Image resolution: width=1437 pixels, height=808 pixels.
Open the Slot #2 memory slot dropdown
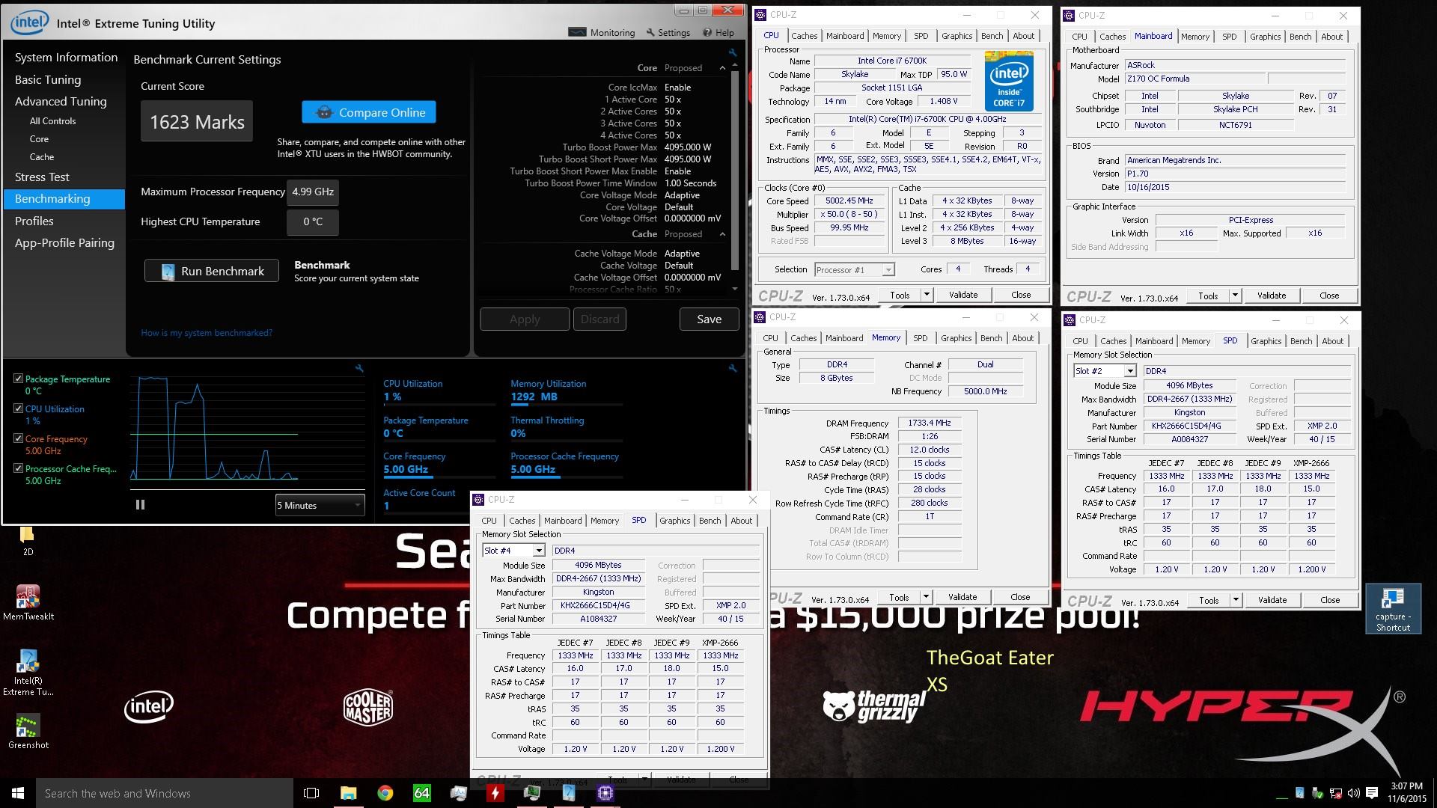[x=1105, y=371]
